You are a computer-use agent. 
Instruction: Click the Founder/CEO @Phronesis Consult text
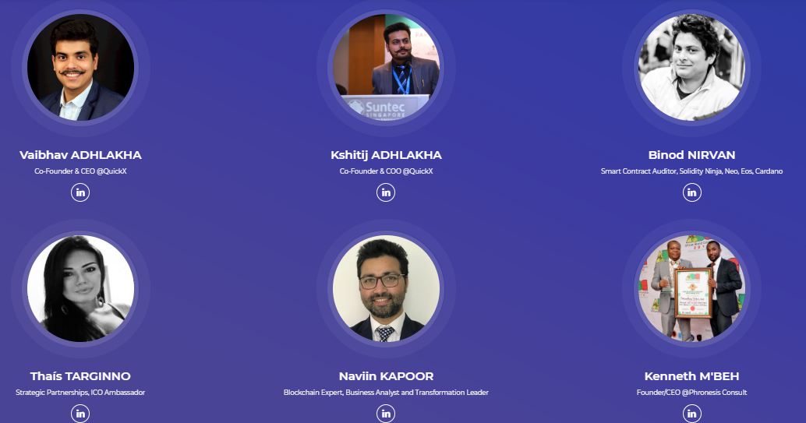point(692,392)
